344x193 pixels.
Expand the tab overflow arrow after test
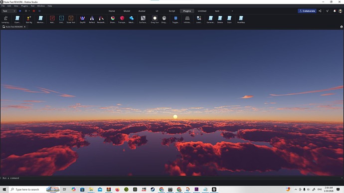[232, 11]
